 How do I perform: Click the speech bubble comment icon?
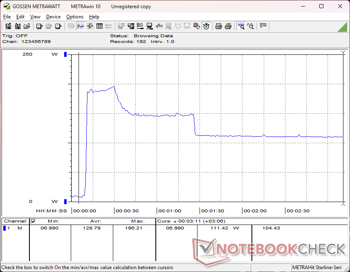(x=263, y=26)
